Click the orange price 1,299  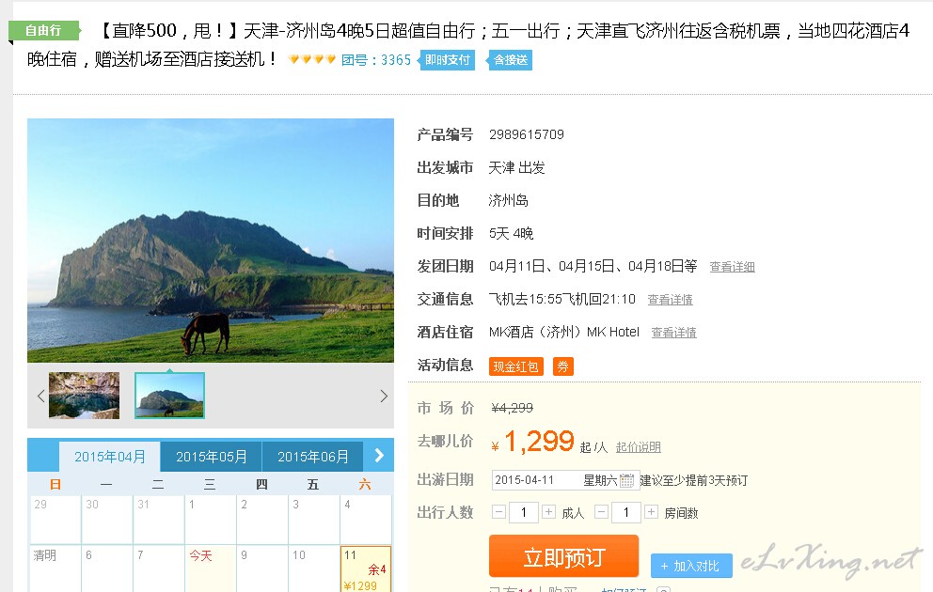539,441
